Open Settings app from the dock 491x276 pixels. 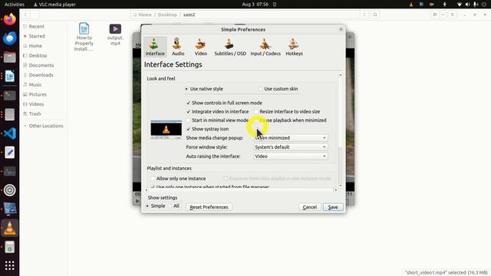pyautogui.click(x=10, y=190)
